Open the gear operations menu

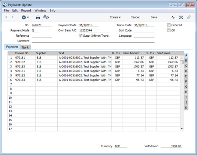[x=25, y=17]
